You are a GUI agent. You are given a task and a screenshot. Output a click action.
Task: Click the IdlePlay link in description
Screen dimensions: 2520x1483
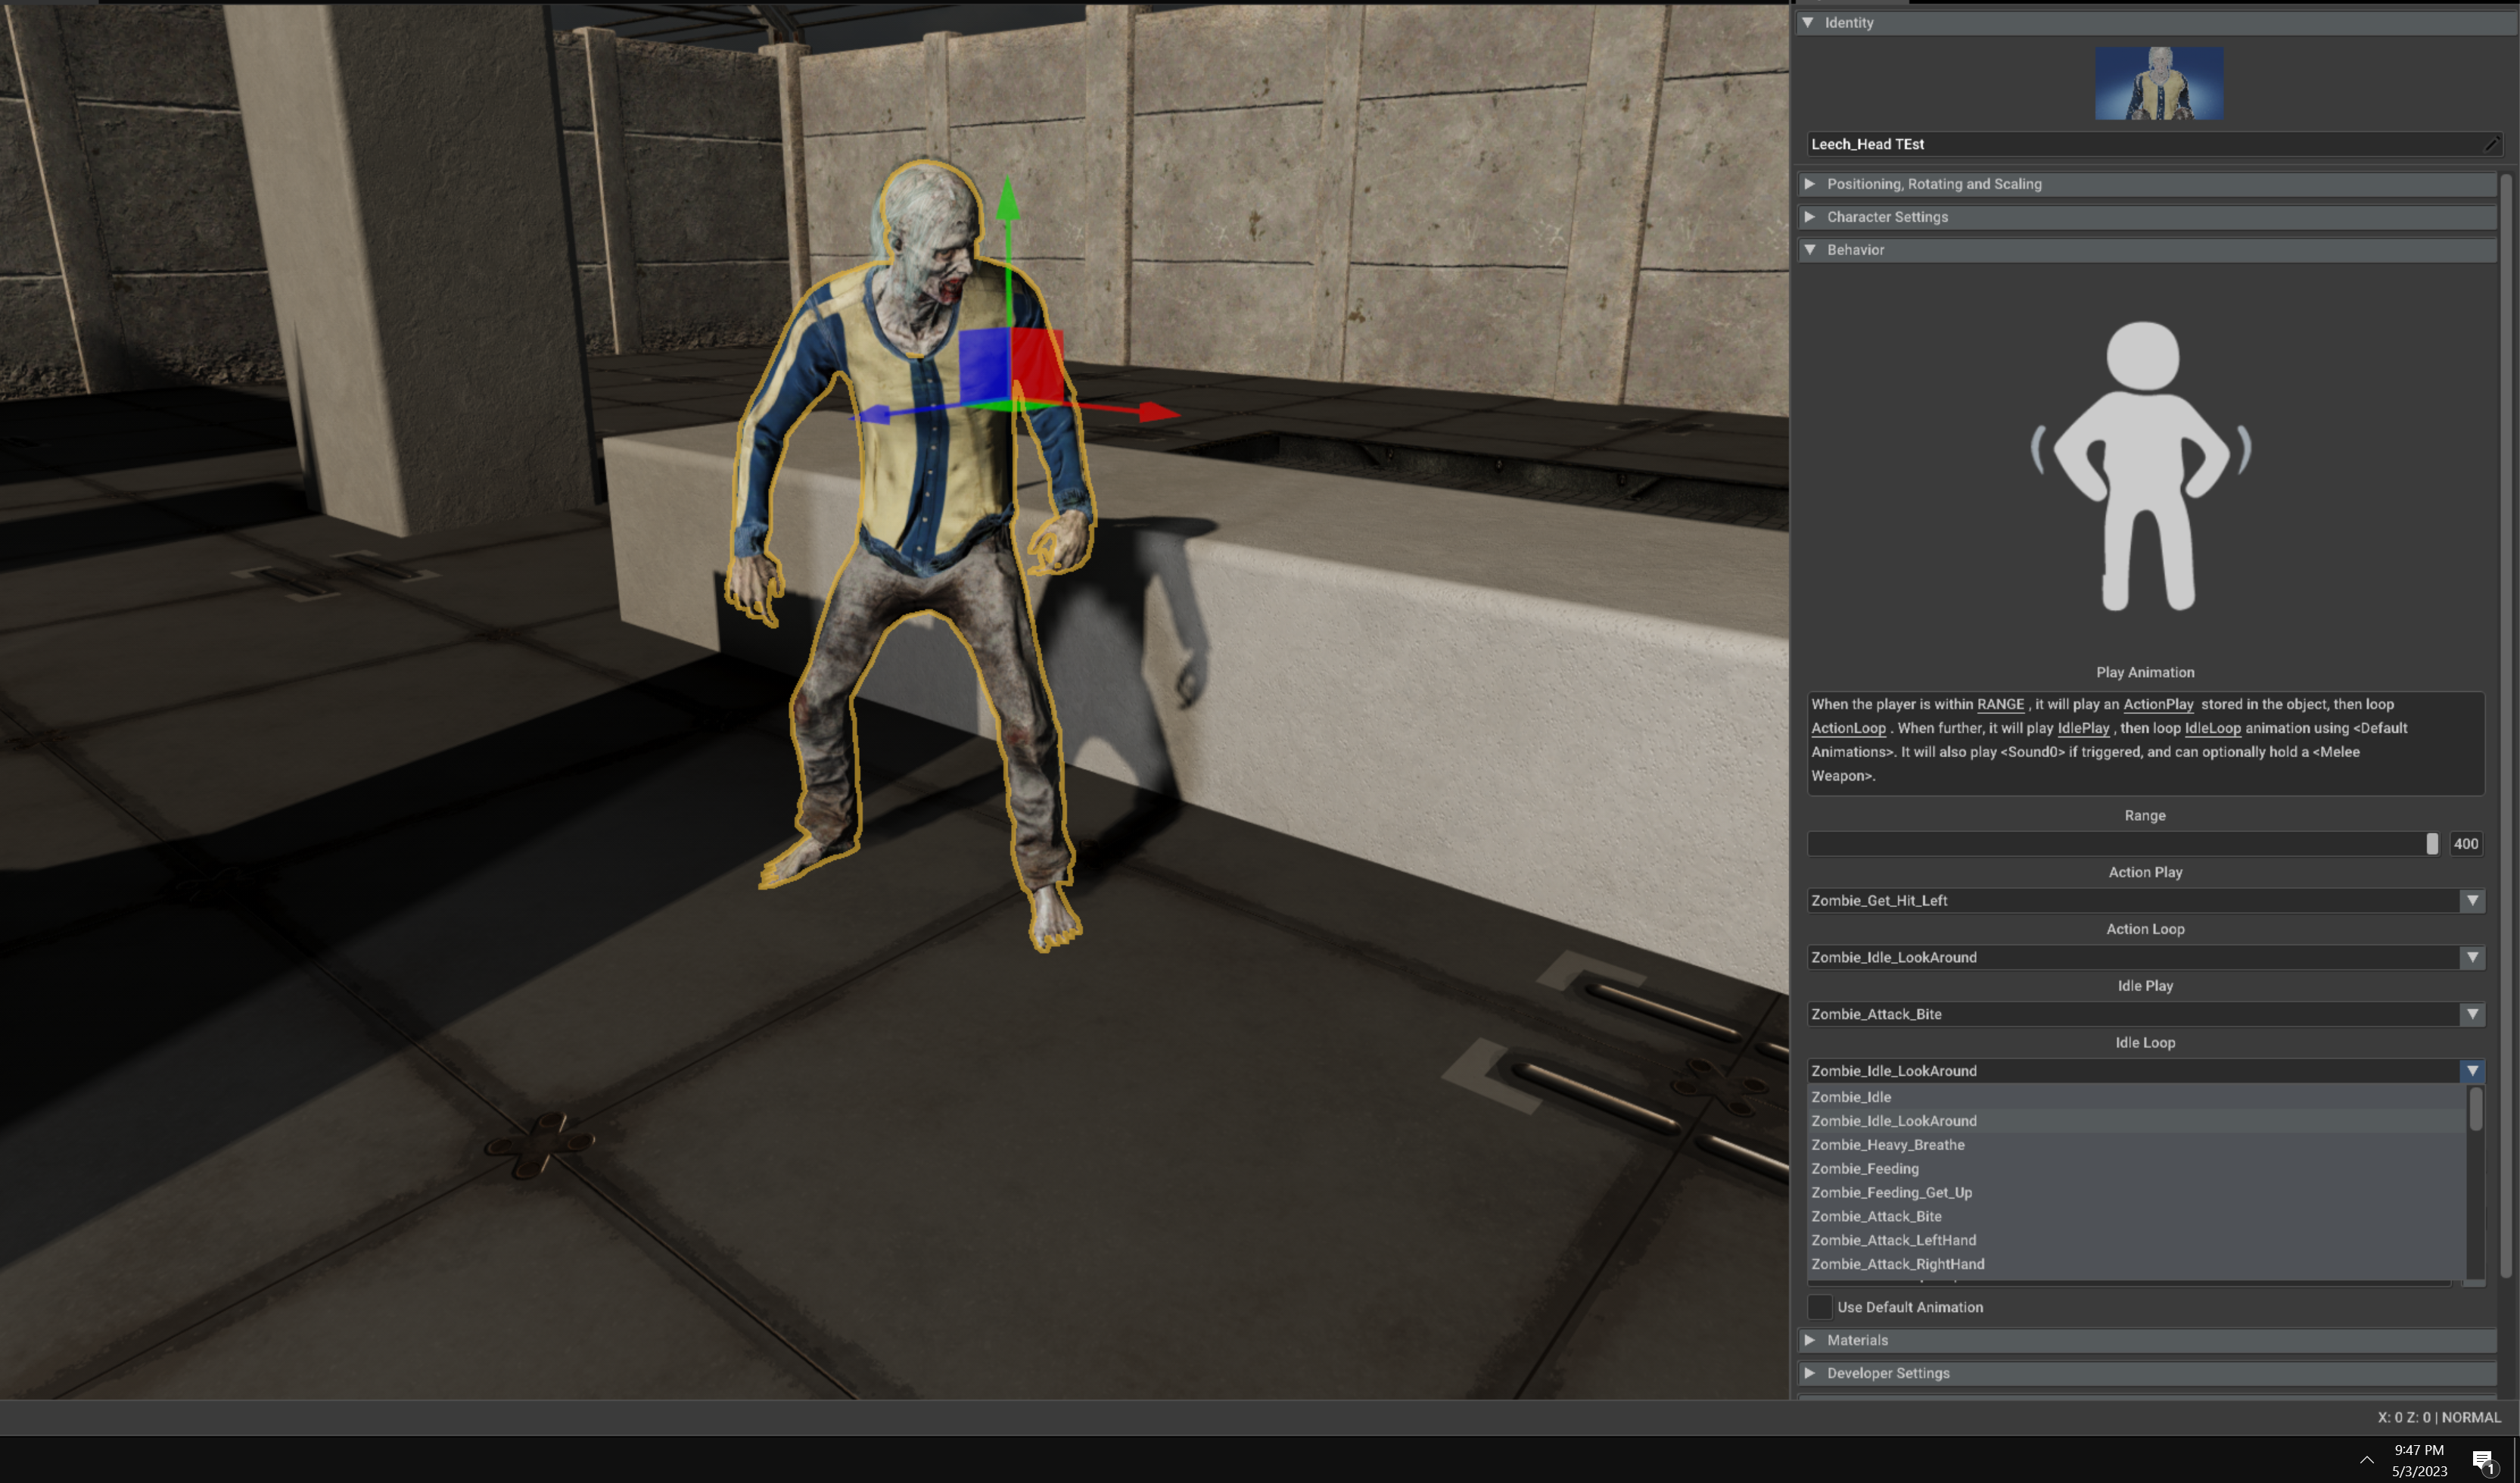coord(2083,728)
